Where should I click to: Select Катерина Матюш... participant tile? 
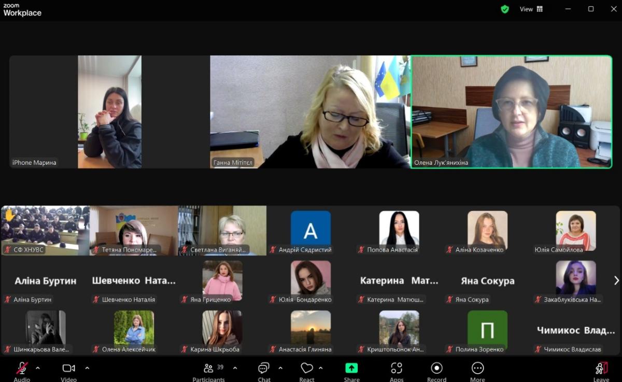point(399,280)
